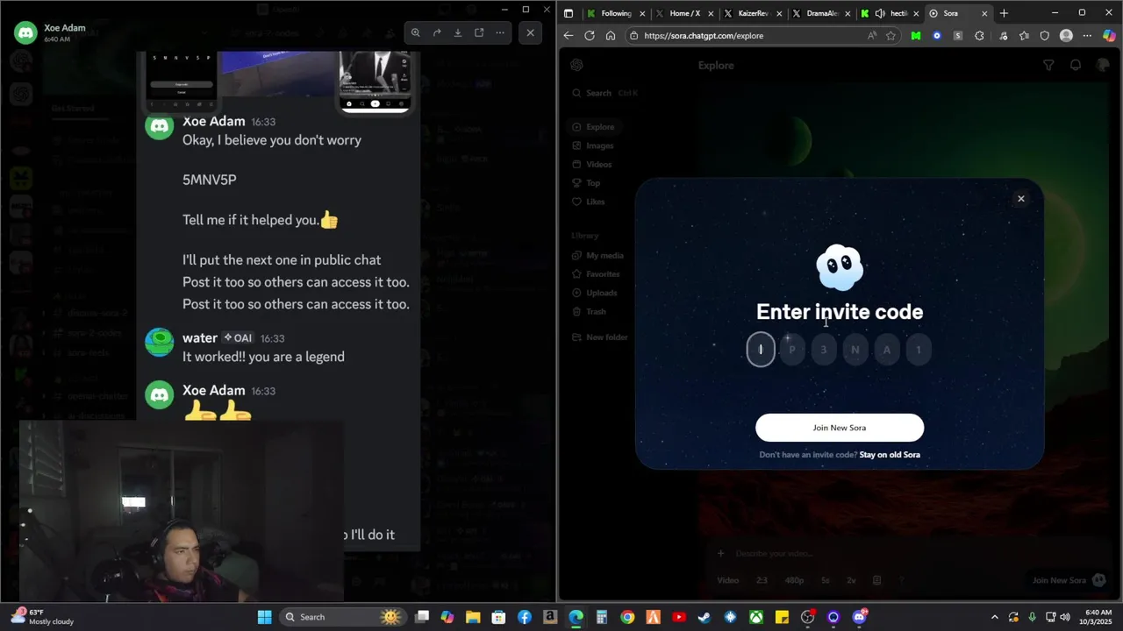Click username water in Discord chat
This screenshot has height=631, width=1123.
click(200, 337)
